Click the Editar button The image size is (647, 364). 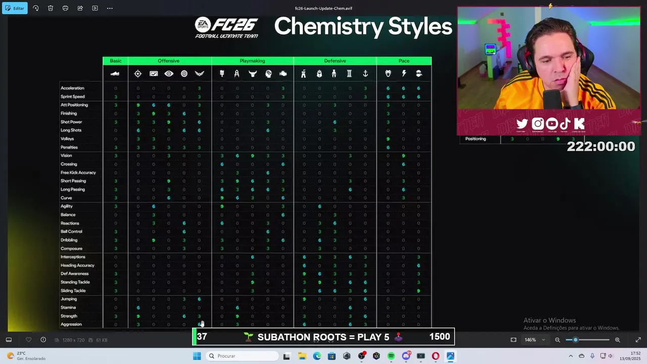click(x=15, y=8)
